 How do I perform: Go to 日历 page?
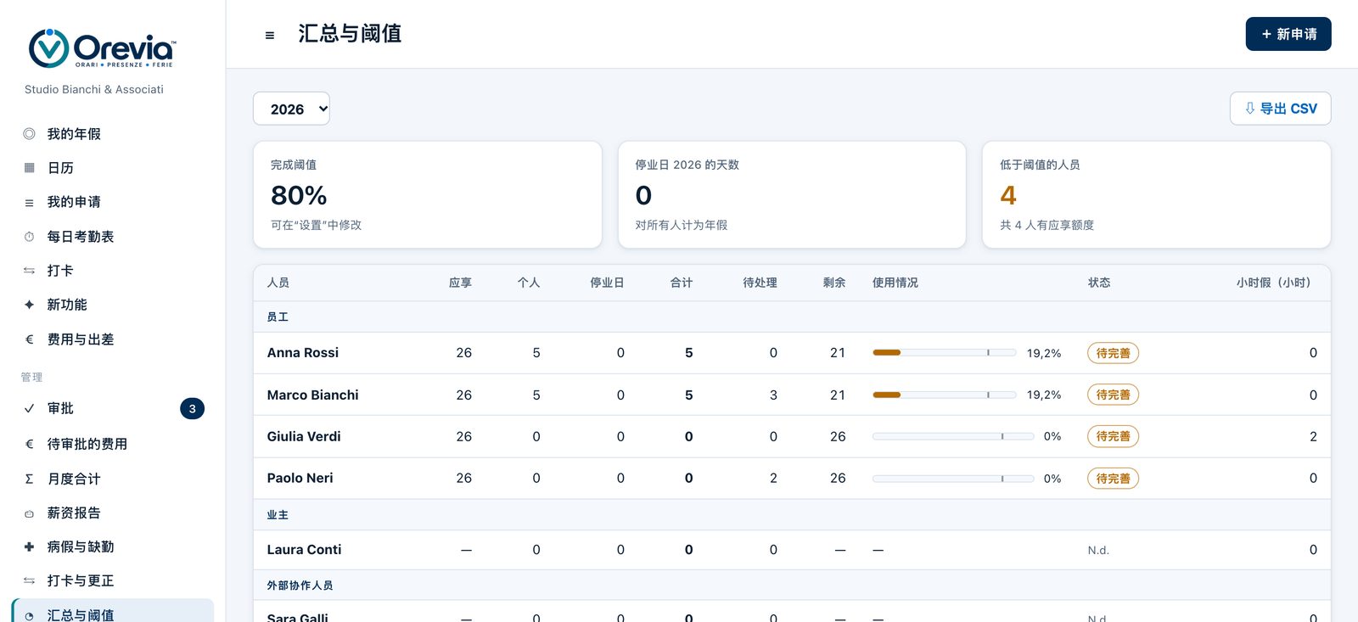[113, 168]
